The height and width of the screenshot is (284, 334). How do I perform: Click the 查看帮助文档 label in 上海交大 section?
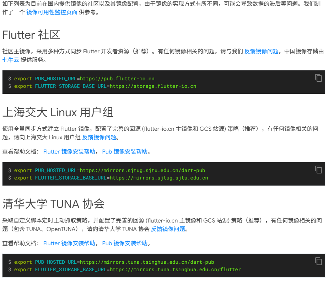21,151
